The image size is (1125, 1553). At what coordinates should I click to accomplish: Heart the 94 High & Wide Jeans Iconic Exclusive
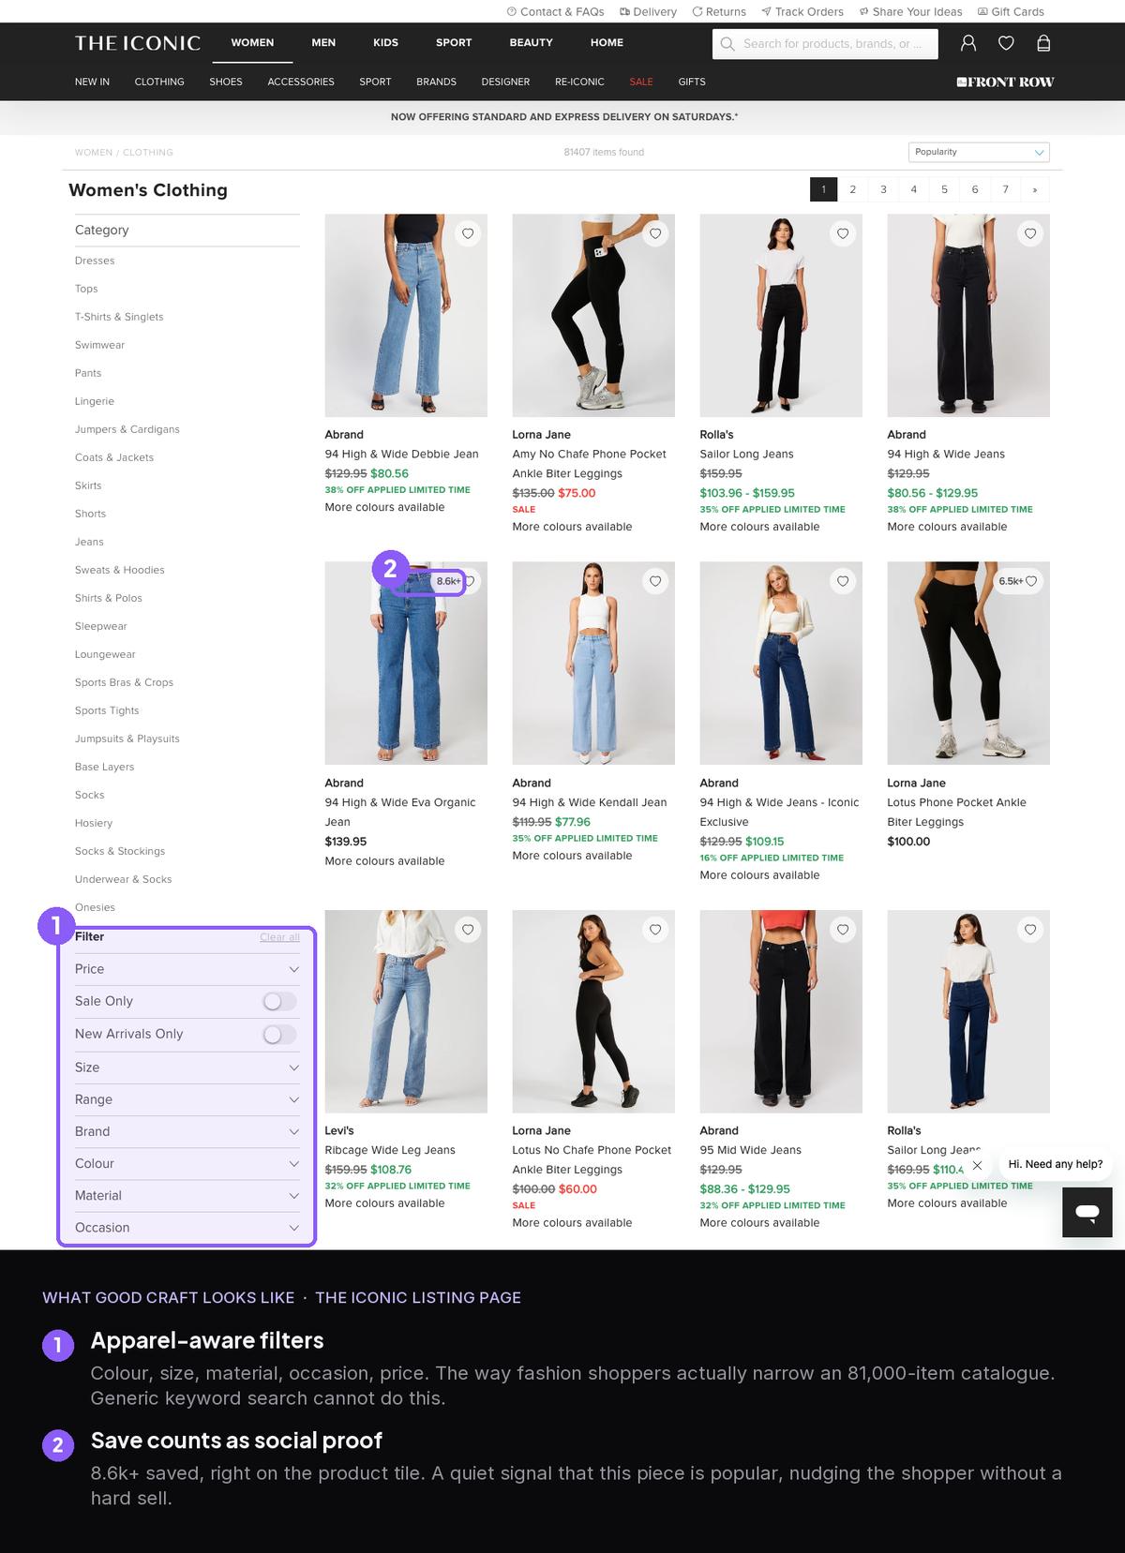tap(843, 581)
